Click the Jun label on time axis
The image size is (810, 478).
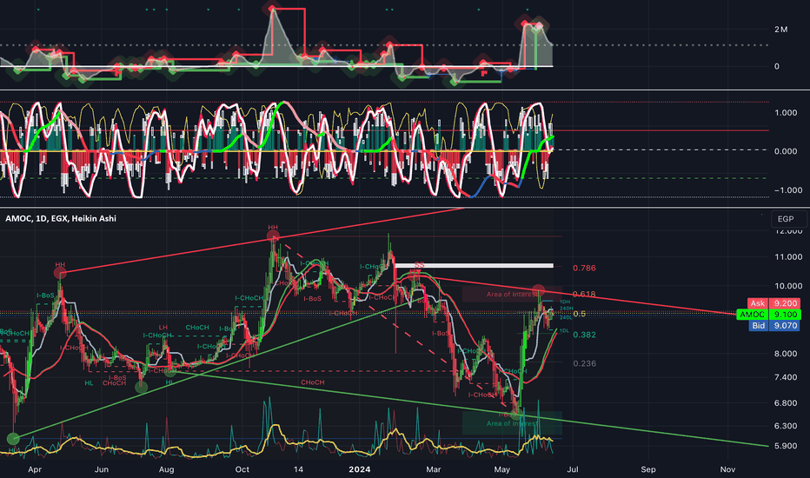click(x=101, y=469)
